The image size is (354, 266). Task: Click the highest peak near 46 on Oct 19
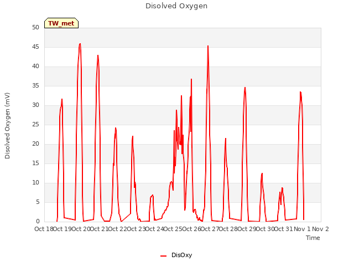[x=80, y=44]
